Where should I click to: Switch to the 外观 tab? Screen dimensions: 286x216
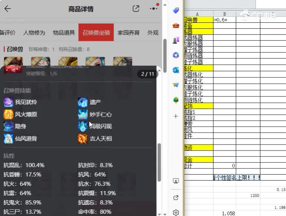pyautogui.click(x=153, y=32)
